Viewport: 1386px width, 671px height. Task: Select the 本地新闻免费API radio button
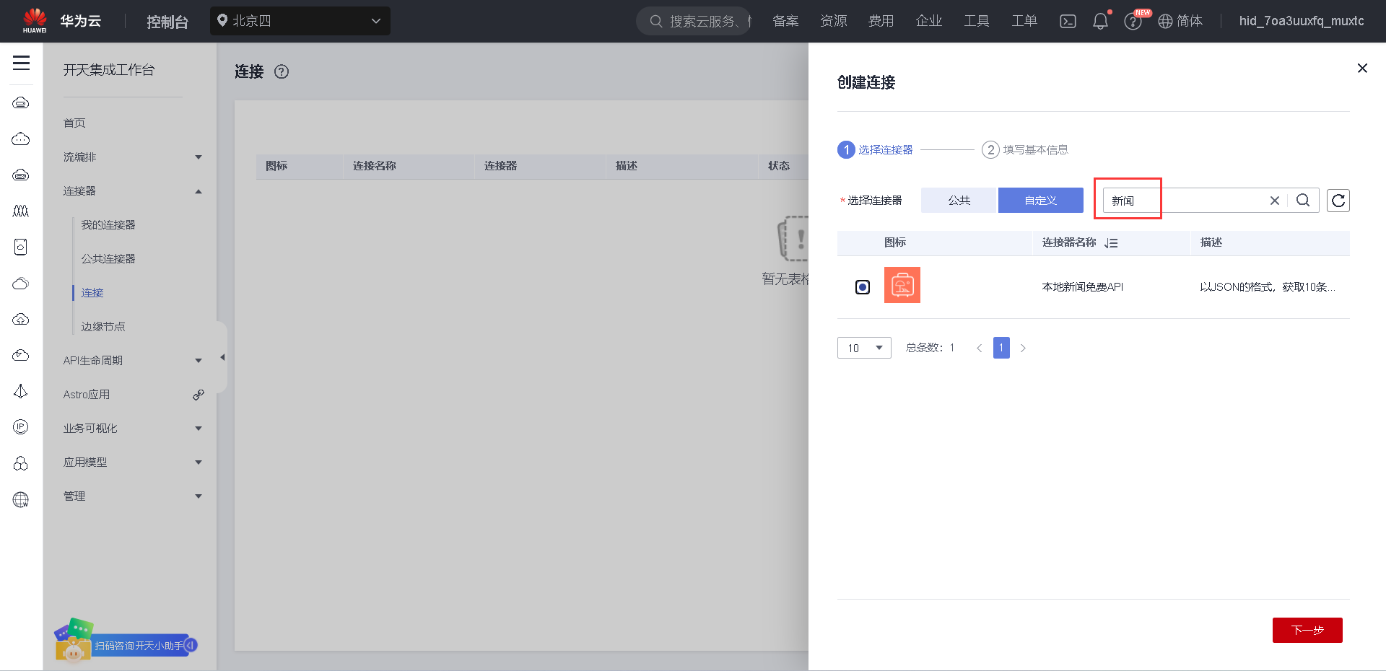863,287
